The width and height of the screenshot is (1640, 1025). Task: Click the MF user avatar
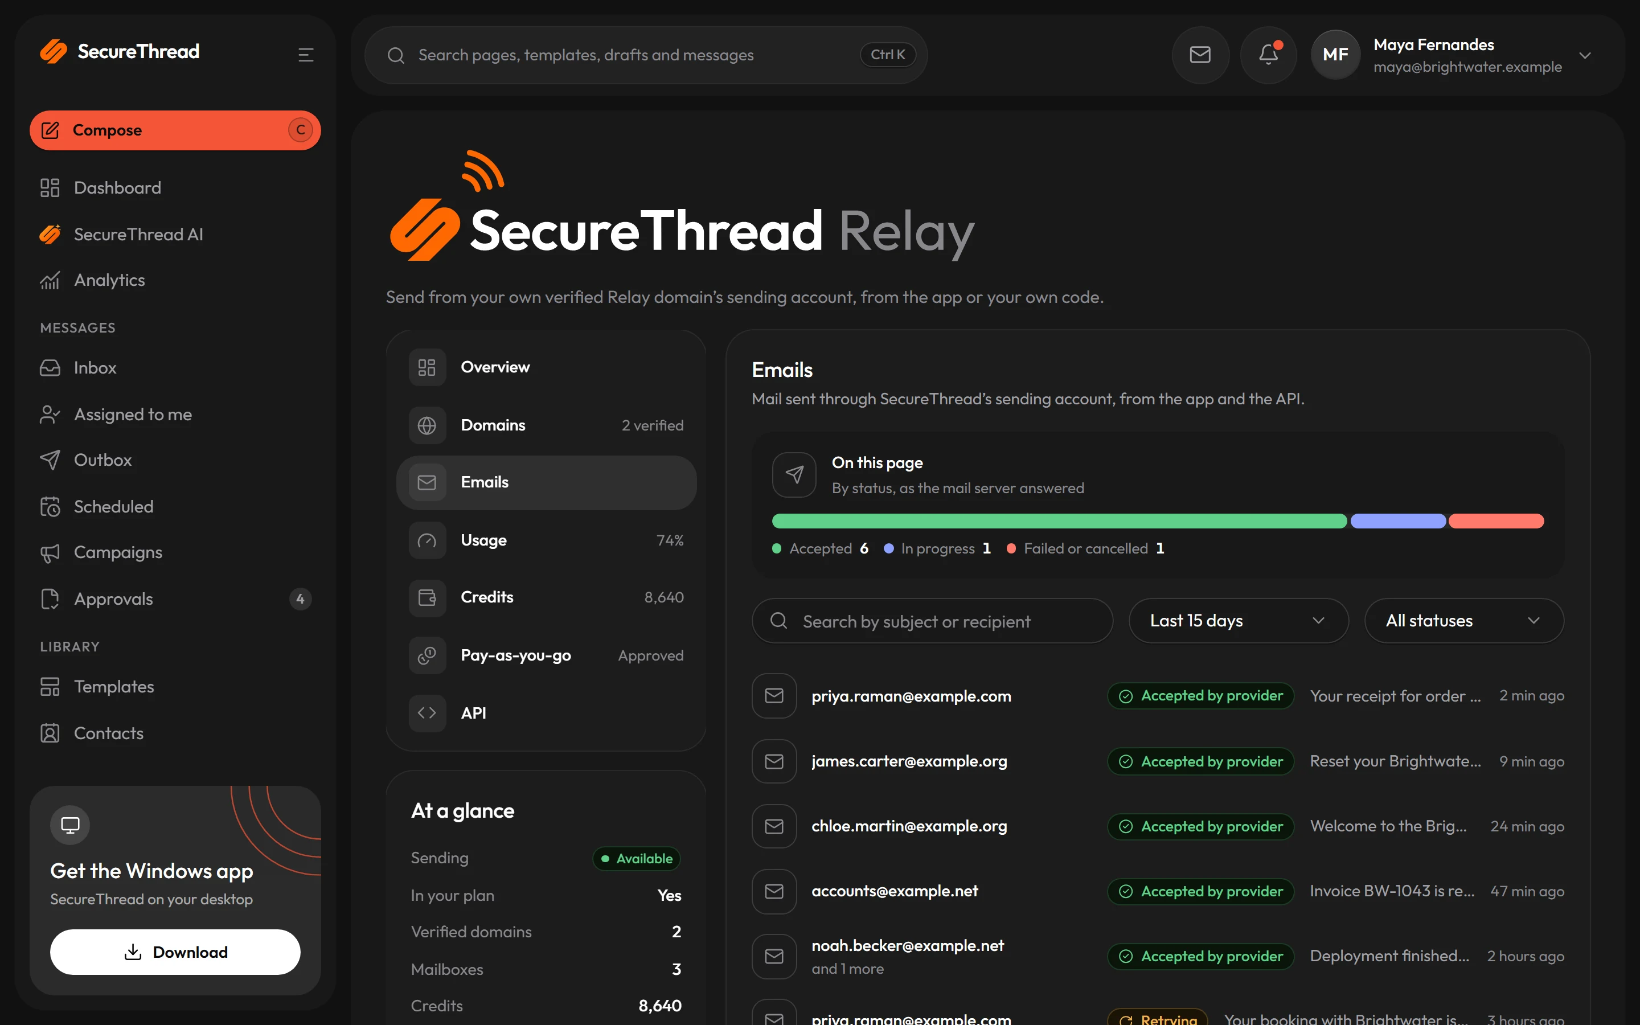(x=1335, y=55)
